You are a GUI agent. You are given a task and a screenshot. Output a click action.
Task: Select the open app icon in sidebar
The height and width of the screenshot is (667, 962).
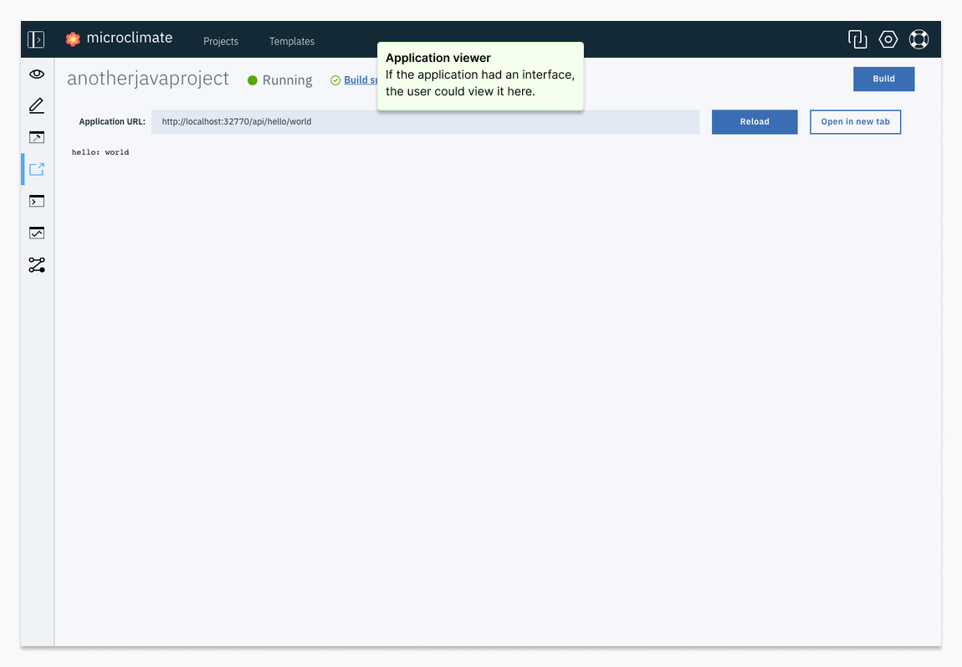pos(37,169)
